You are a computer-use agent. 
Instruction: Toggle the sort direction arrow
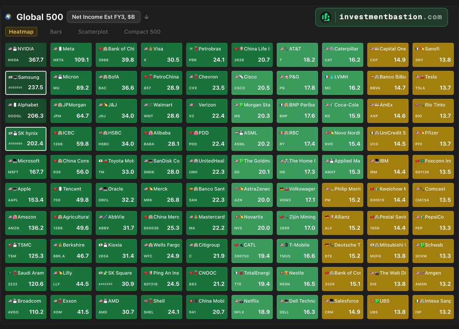pyautogui.click(x=146, y=17)
